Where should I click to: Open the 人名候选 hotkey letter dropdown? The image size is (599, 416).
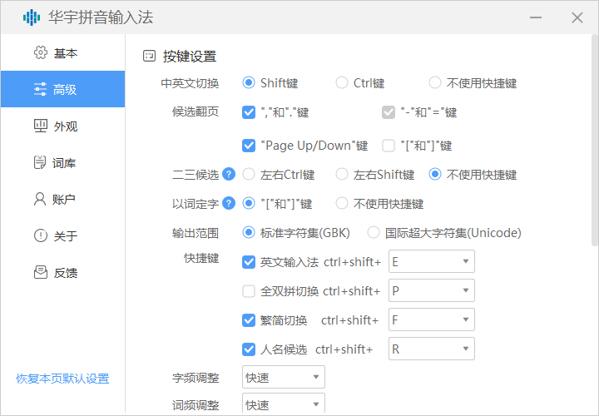click(431, 349)
